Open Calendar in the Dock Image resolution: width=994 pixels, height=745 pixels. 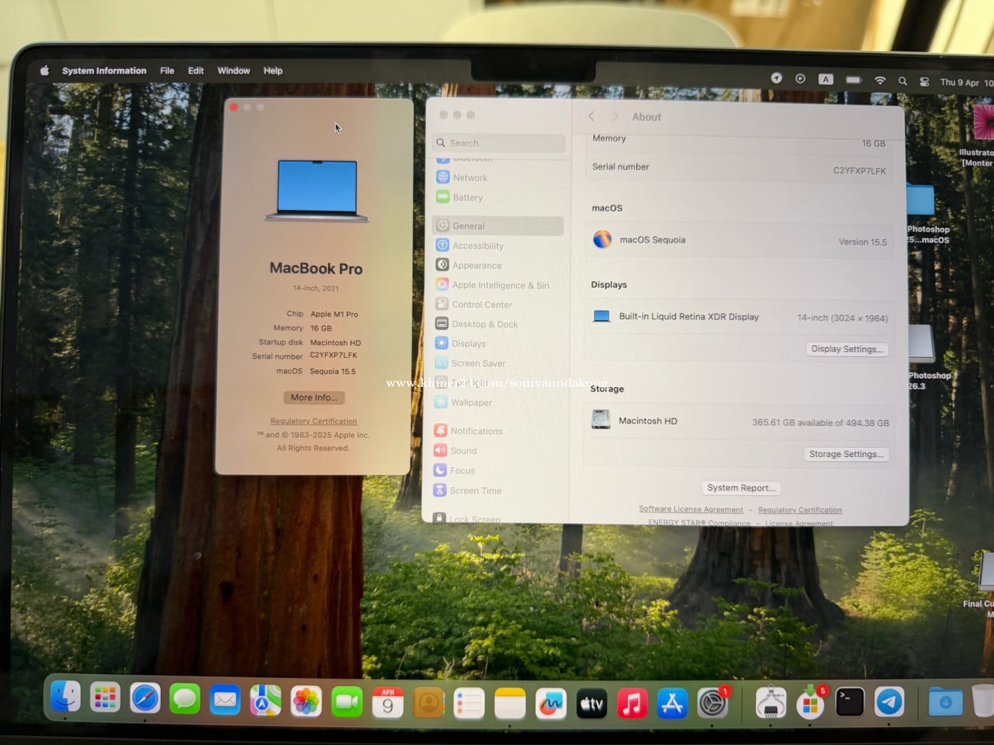click(x=388, y=703)
